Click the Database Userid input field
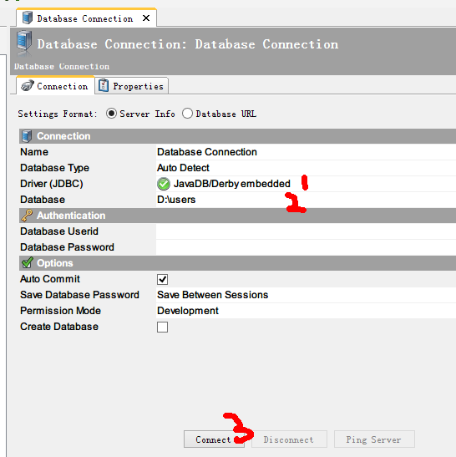The image size is (456, 457). 306,231
